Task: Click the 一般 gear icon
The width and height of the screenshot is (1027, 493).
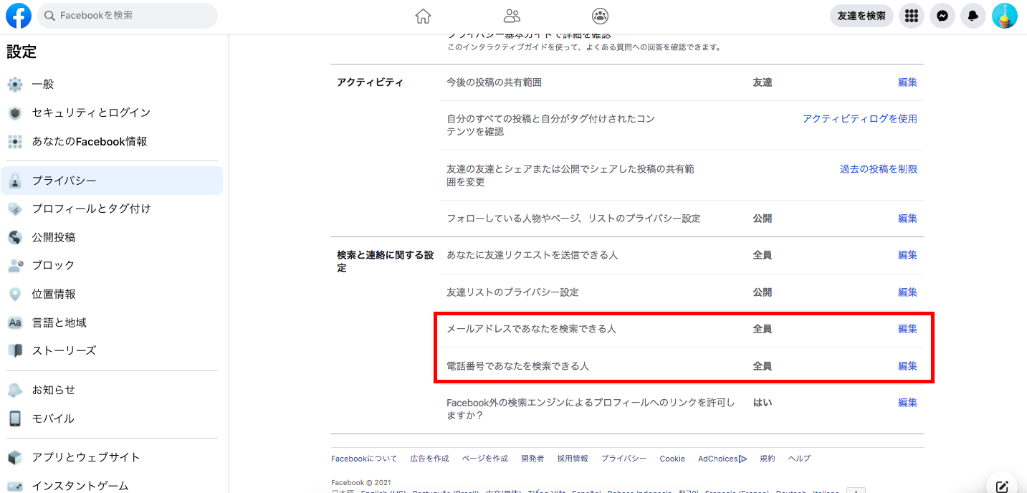Action: 15,85
